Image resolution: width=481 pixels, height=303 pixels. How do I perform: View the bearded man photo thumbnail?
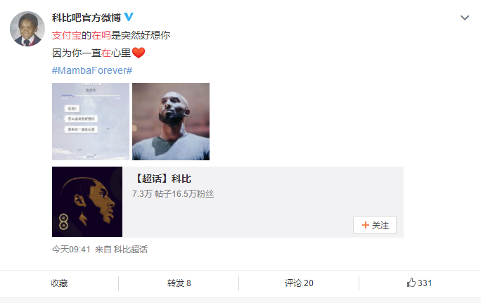171,122
